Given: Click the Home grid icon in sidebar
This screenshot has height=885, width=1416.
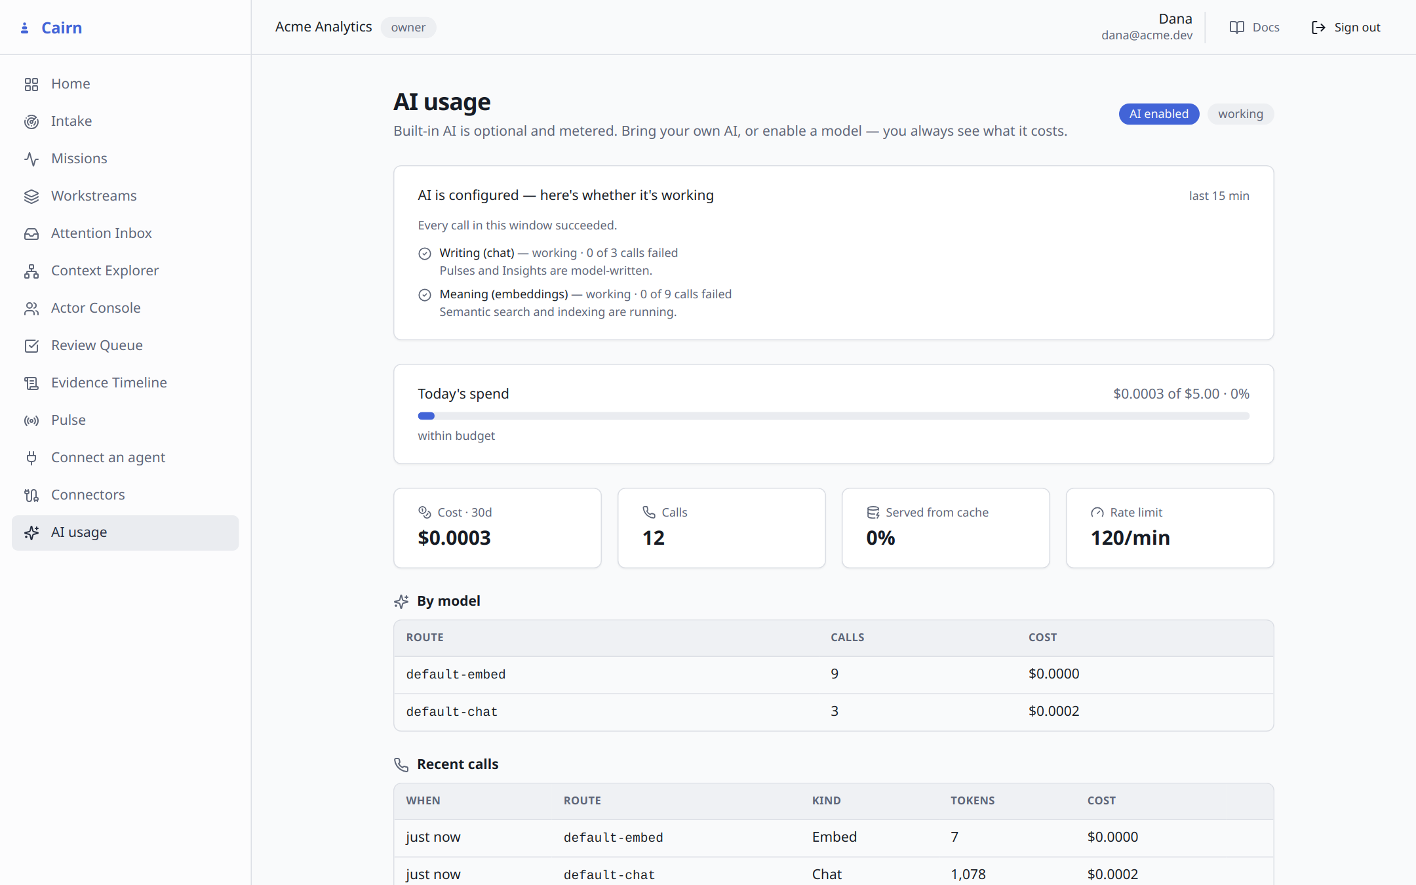Looking at the screenshot, I should click(x=31, y=85).
